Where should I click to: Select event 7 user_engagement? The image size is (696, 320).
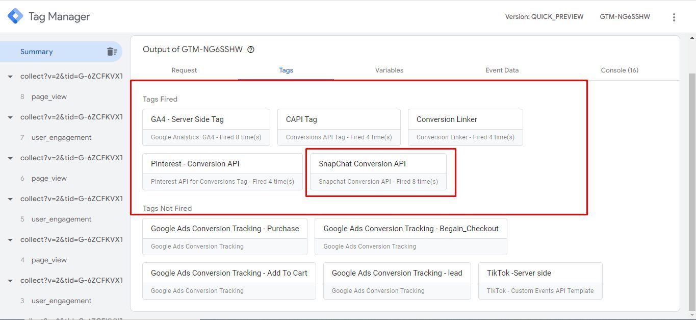pos(61,137)
